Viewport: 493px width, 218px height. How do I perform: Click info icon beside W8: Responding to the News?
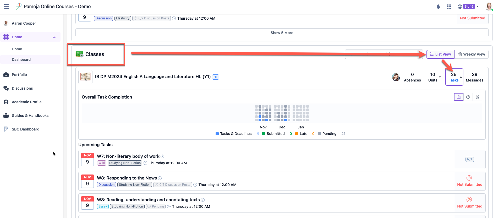(x=160, y=178)
